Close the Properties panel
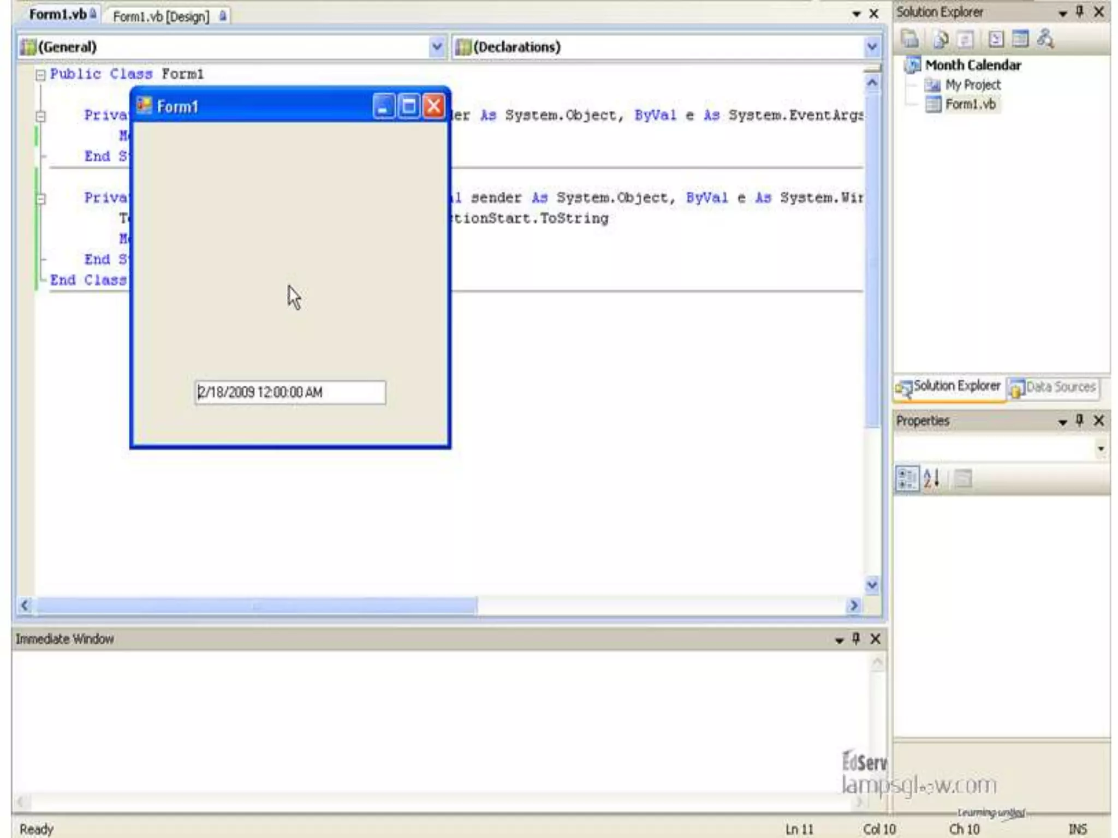1118x838 pixels. point(1099,421)
